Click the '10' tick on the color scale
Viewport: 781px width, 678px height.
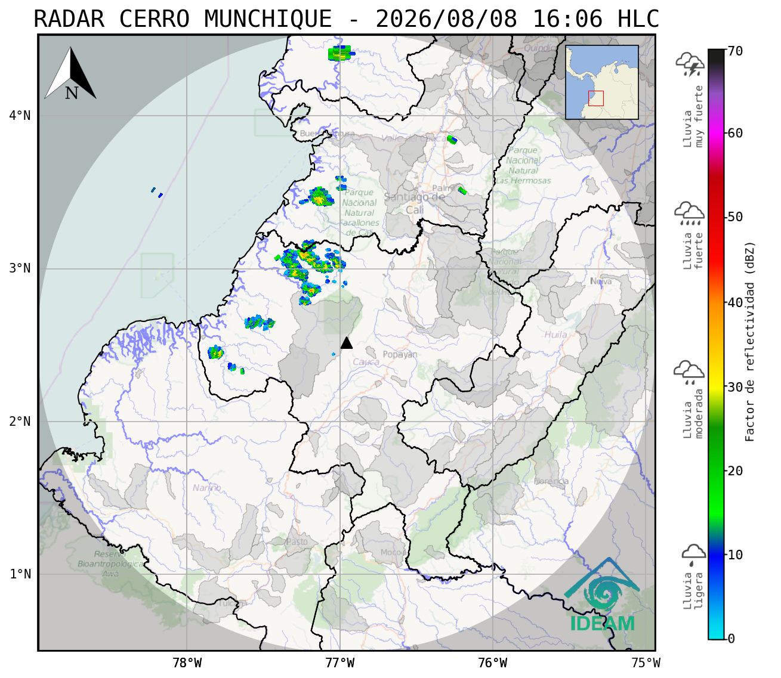click(x=735, y=555)
